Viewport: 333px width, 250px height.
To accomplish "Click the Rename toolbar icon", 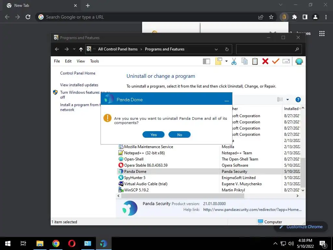I will pos(286,61).
